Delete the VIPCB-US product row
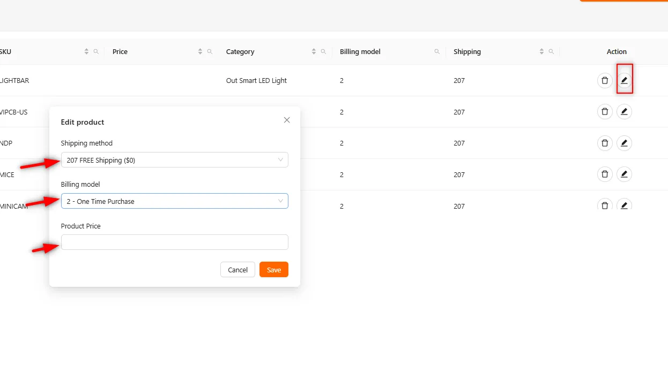Image resolution: width=668 pixels, height=366 pixels. [x=605, y=112]
